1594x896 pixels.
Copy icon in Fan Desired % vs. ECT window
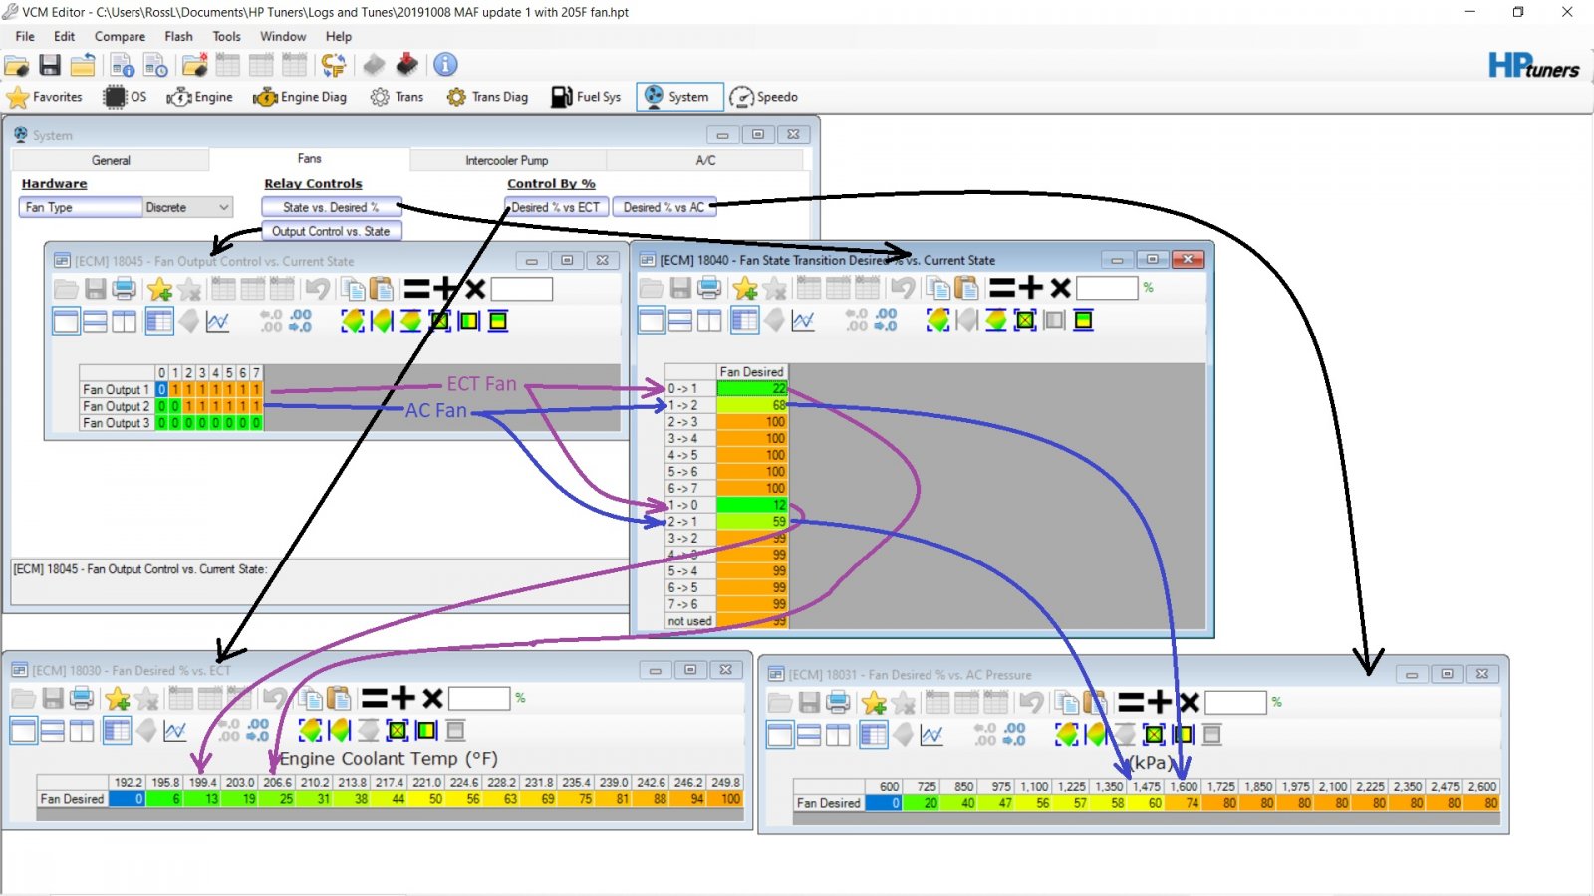[x=311, y=699]
